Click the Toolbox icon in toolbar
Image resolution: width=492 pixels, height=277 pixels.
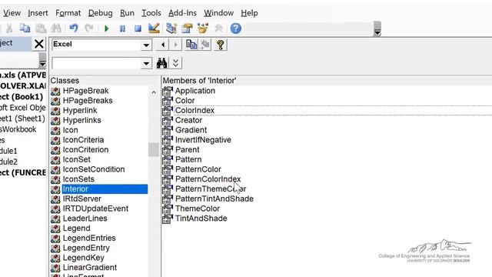coord(218,28)
